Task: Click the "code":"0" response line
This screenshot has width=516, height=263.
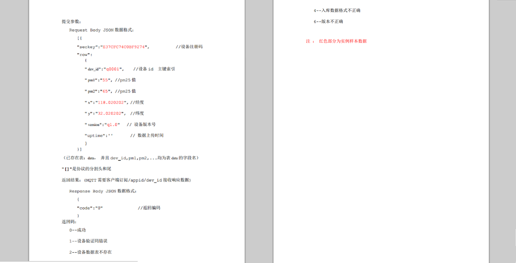Action: coord(90,208)
